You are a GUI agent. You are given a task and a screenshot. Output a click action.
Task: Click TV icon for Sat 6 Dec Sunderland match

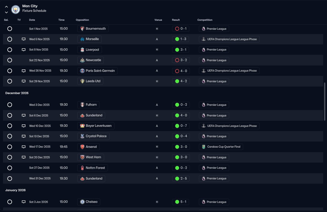[x=23, y=115]
